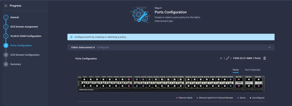Select step 3 circle in progress list
This screenshot has height=106, width=292.
[6, 36]
